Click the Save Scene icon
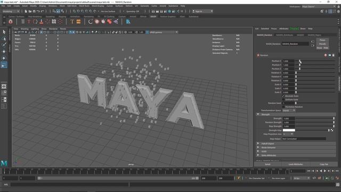Viewport: 341px width, 192px height. click(34, 11)
